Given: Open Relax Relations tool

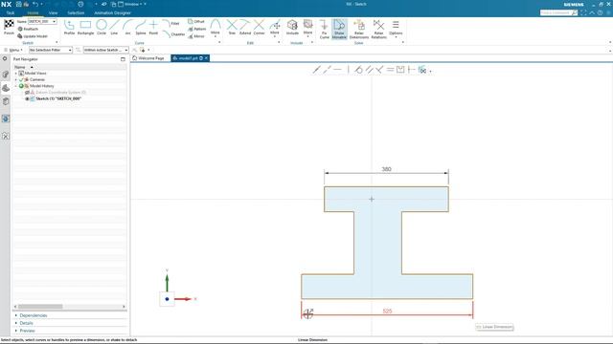Looking at the screenshot, I should coord(378,29).
